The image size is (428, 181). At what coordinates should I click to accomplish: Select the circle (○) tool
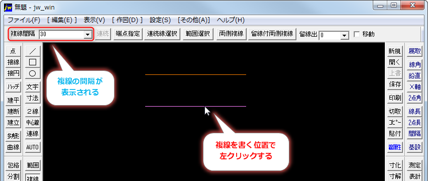coord(33,73)
